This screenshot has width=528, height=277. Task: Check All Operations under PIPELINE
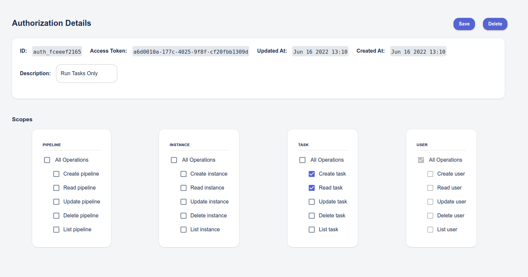point(47,160)
